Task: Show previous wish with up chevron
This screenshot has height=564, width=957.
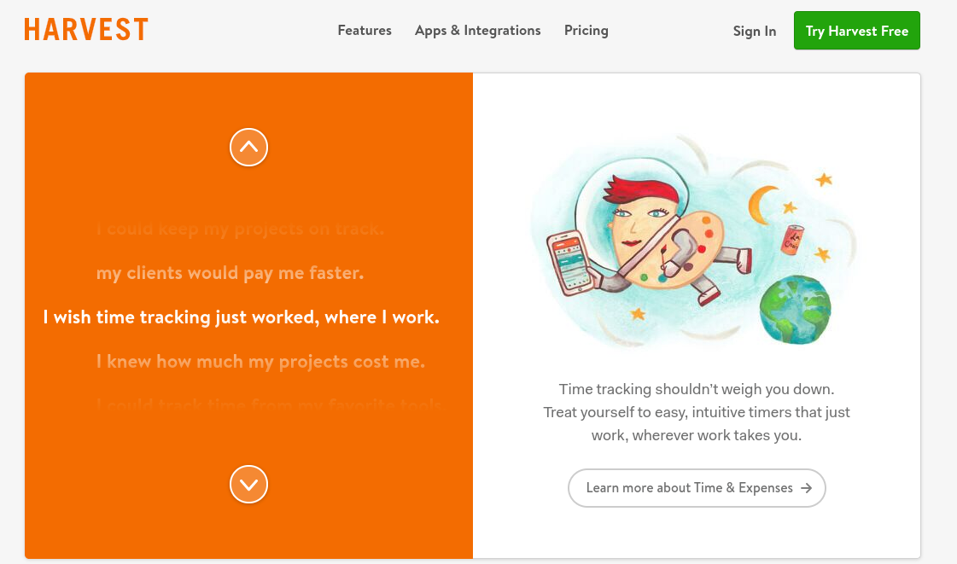Action: tap(248, 147)
